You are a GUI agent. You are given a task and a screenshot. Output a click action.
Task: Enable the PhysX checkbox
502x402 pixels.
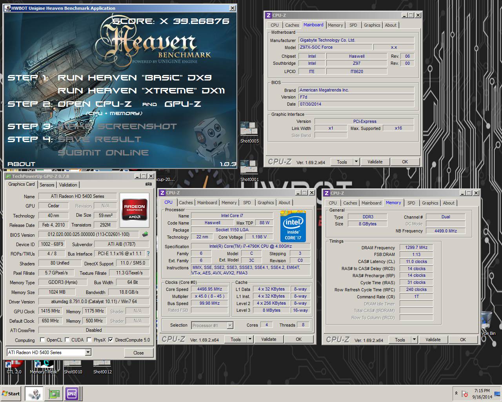(x=89, y=340)
